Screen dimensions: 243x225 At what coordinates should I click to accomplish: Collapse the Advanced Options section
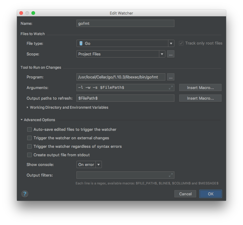click(x=38, y=120)
